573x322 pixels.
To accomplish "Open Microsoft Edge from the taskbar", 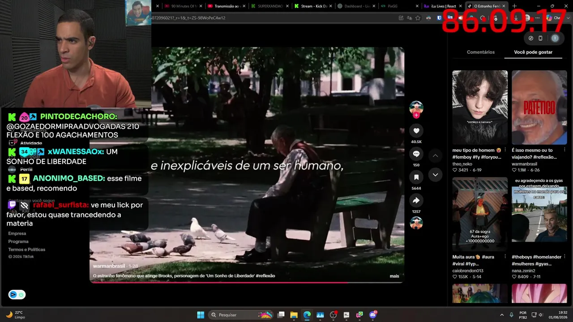I will pos(307,315).
